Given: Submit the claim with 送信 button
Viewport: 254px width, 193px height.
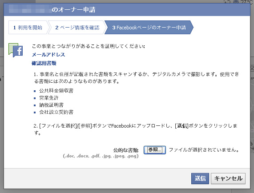Looking at the screenshot, I should pyautogui.click(x=200, y=178).
